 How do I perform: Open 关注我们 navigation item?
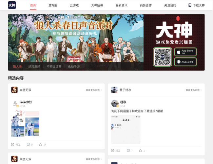pos(170,5)
